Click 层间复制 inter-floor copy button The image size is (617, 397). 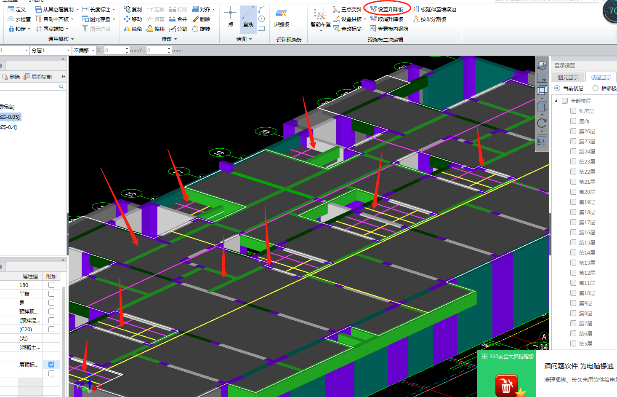click(38, 77)
